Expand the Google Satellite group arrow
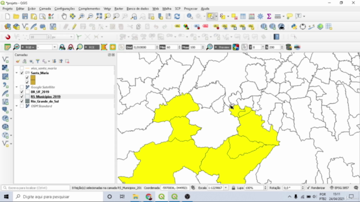The image size is (360, 202). point(16,87)
